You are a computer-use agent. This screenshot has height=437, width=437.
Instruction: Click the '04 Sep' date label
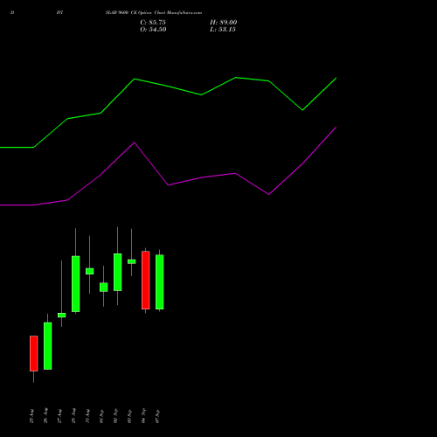pyautogui.click(x=143, y=416)
